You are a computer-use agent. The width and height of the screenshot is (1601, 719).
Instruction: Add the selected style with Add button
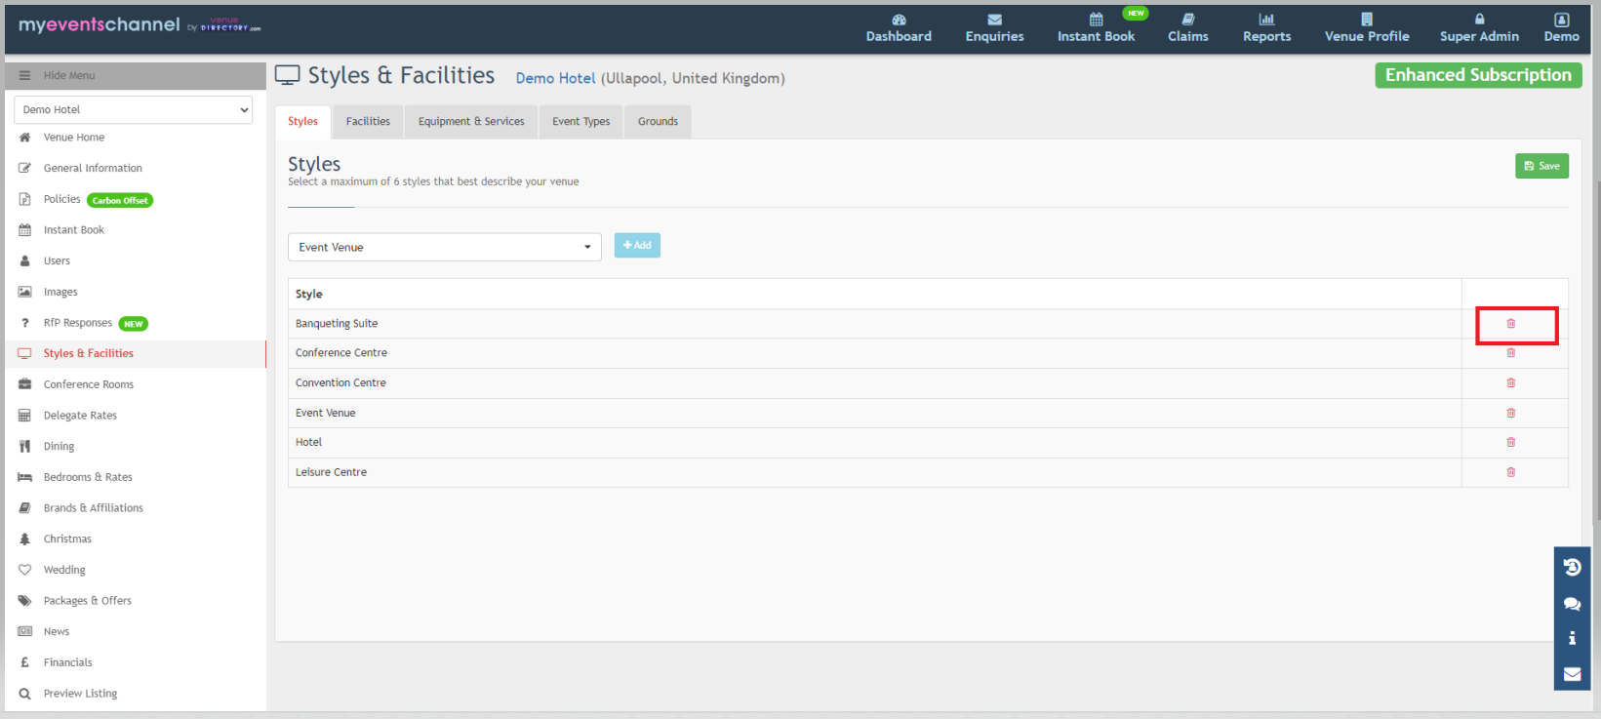pyautogui.click(x=637, y=246)
